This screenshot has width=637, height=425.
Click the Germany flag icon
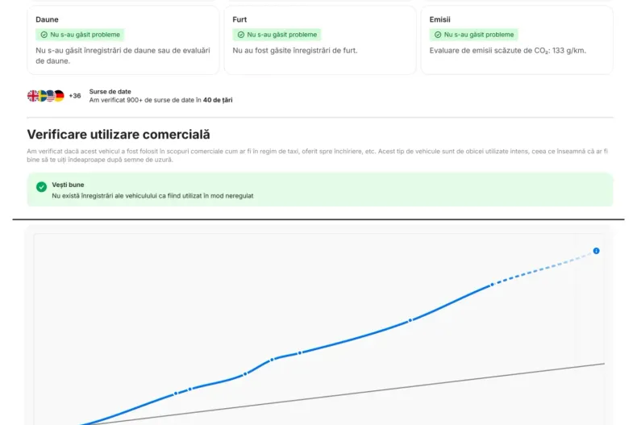click(x=59, y=96)
